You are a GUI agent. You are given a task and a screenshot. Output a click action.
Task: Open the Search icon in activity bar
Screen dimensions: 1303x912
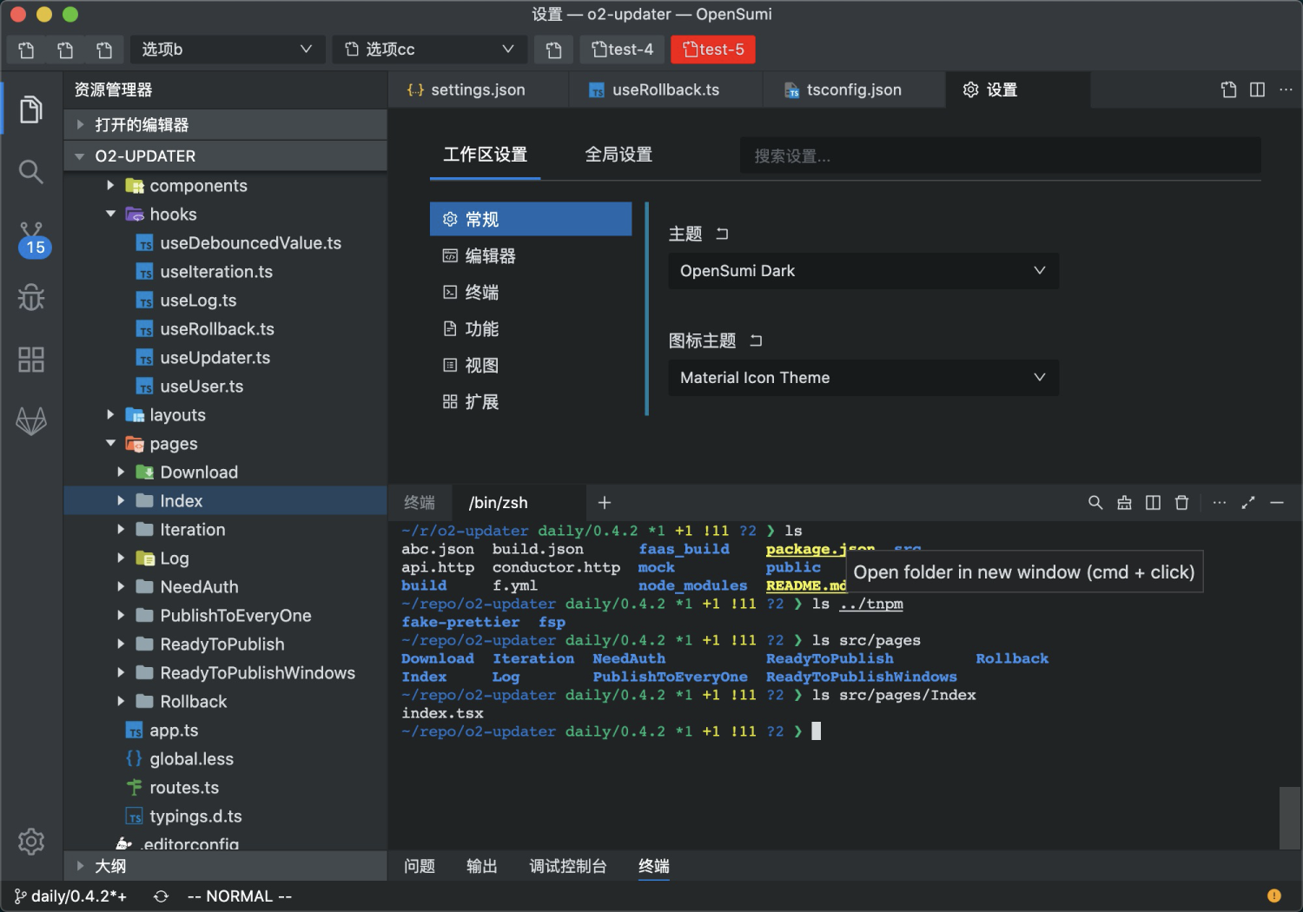click(x=31, y=172)
